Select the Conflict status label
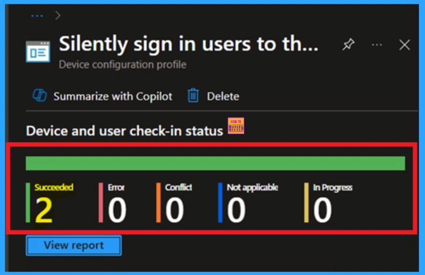 (x=179, y=187)
